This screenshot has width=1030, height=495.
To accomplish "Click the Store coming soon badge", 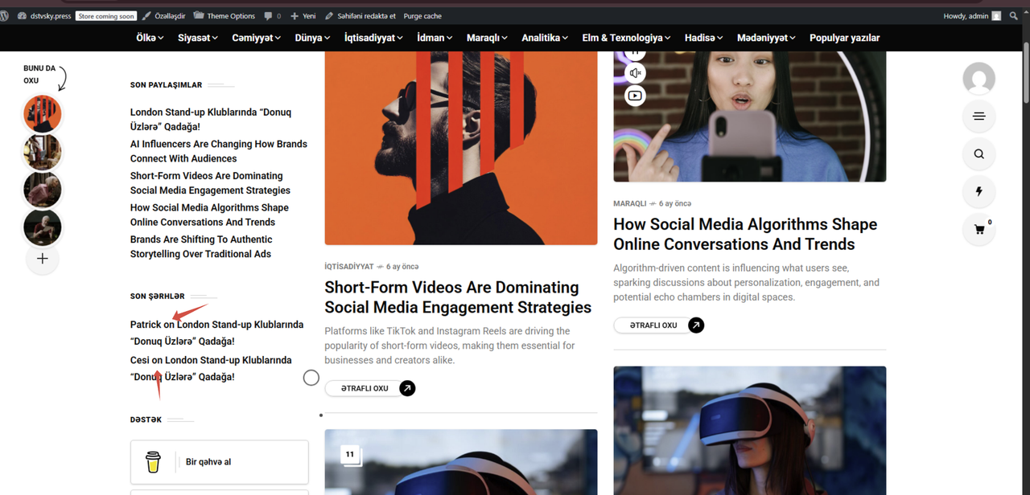I will [x=106, y=16].
